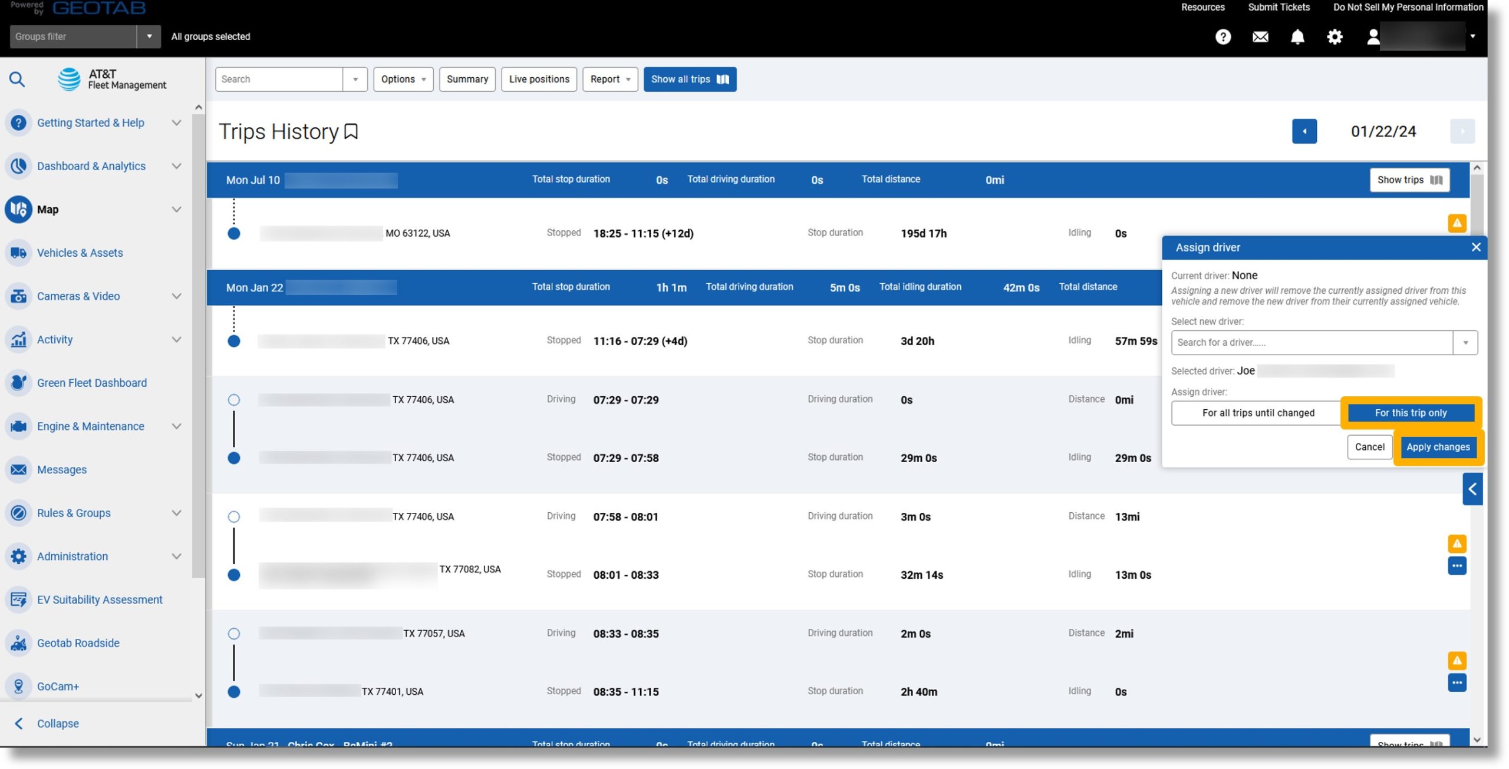Click the trips list scrollbar down arrow

(x=1477, y=740)
